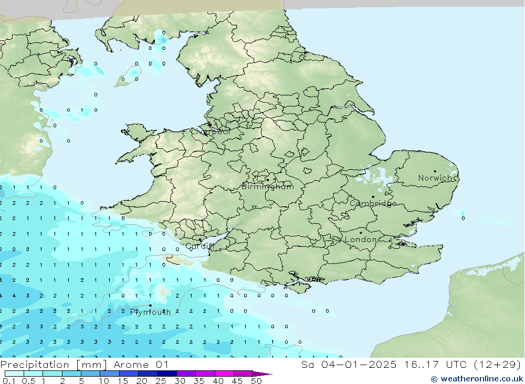Select the 0.1–0.5 mm legend color swatch
The height and width of the screenshot is (384, 525).
[x=14, y=374]
